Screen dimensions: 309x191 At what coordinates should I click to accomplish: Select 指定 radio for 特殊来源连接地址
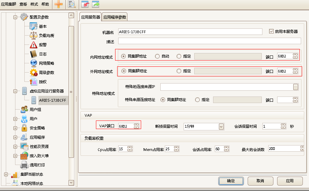(x=197, y=100)
